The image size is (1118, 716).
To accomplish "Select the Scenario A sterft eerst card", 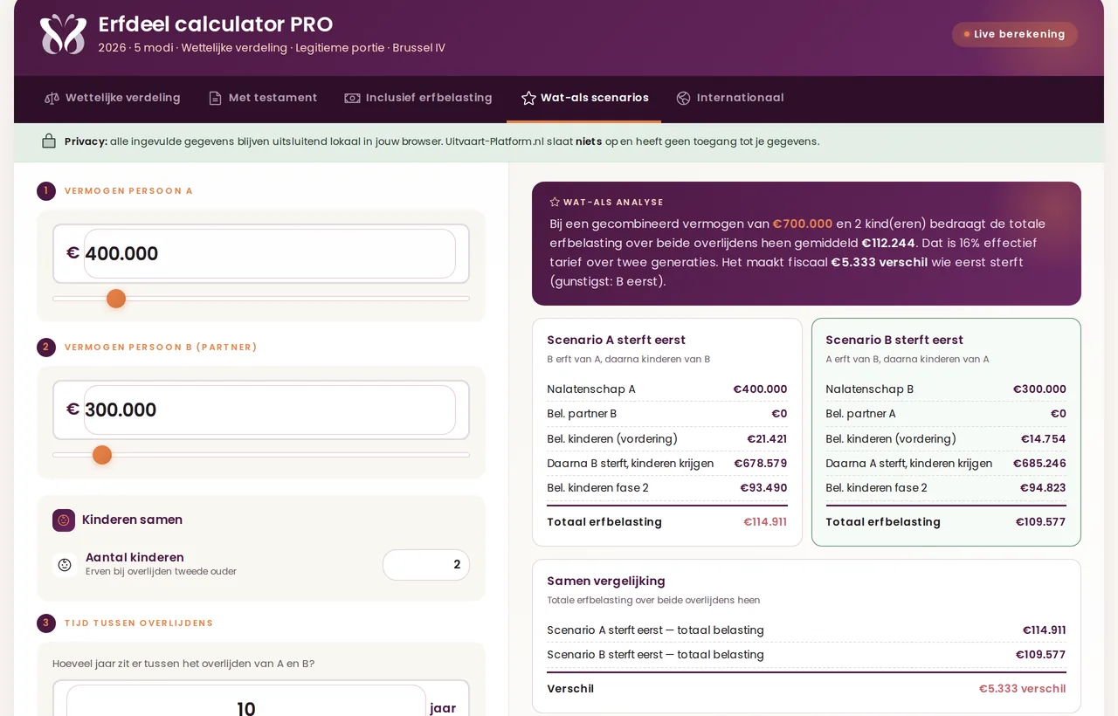I will tap(667, 432).
